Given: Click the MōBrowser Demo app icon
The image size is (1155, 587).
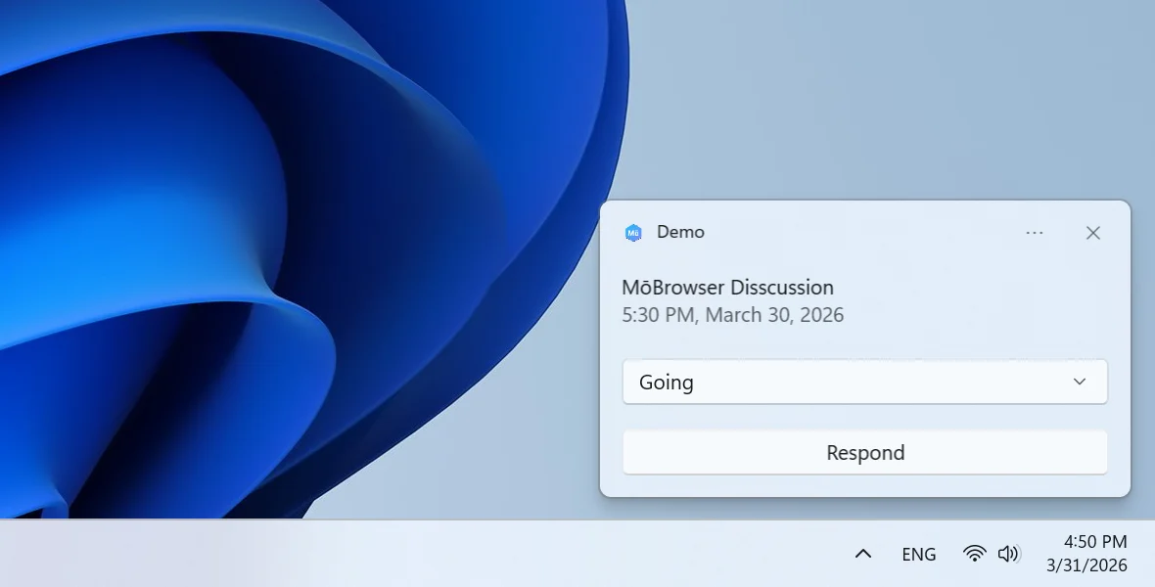Looking at the screenshot, I should point(633,232).
